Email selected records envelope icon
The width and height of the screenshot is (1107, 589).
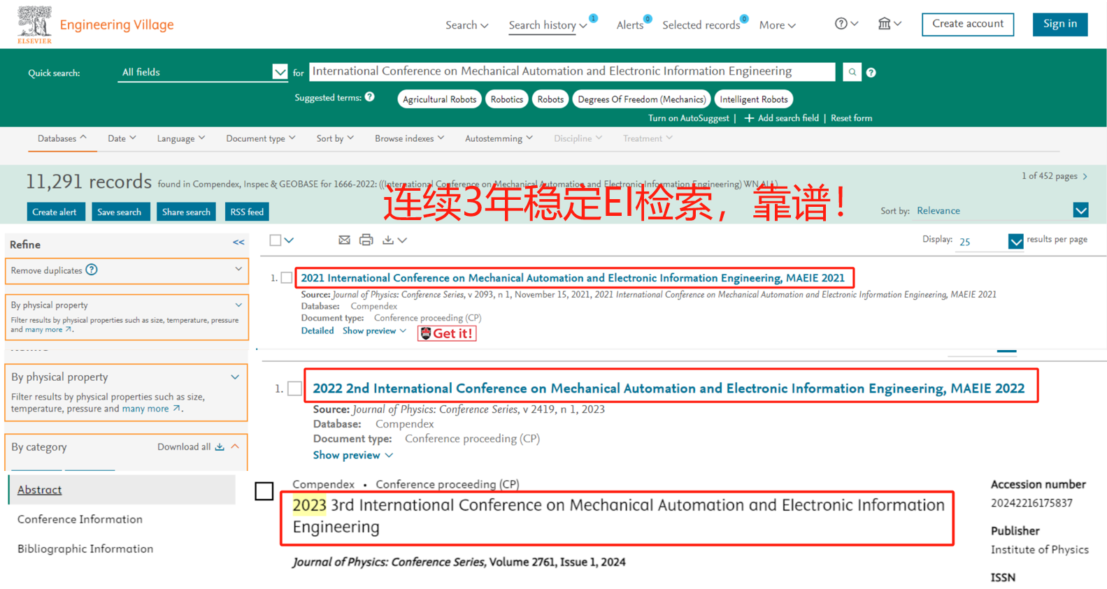point(344,240)
